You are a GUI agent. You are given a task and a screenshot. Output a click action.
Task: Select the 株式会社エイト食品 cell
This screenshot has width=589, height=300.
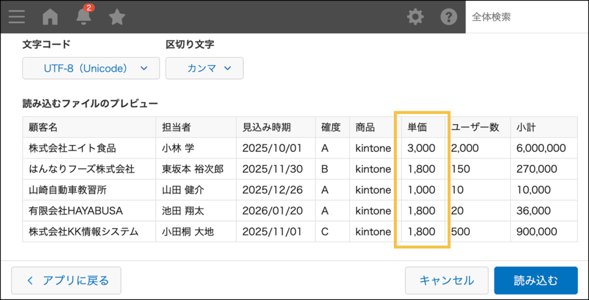[72, 148]
